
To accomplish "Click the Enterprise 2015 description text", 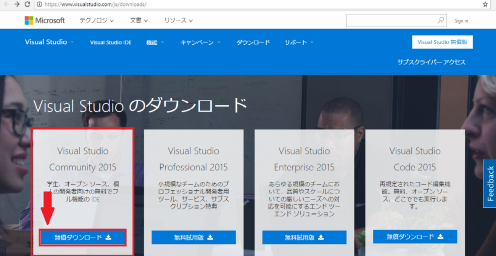I will tap(304, 199).
